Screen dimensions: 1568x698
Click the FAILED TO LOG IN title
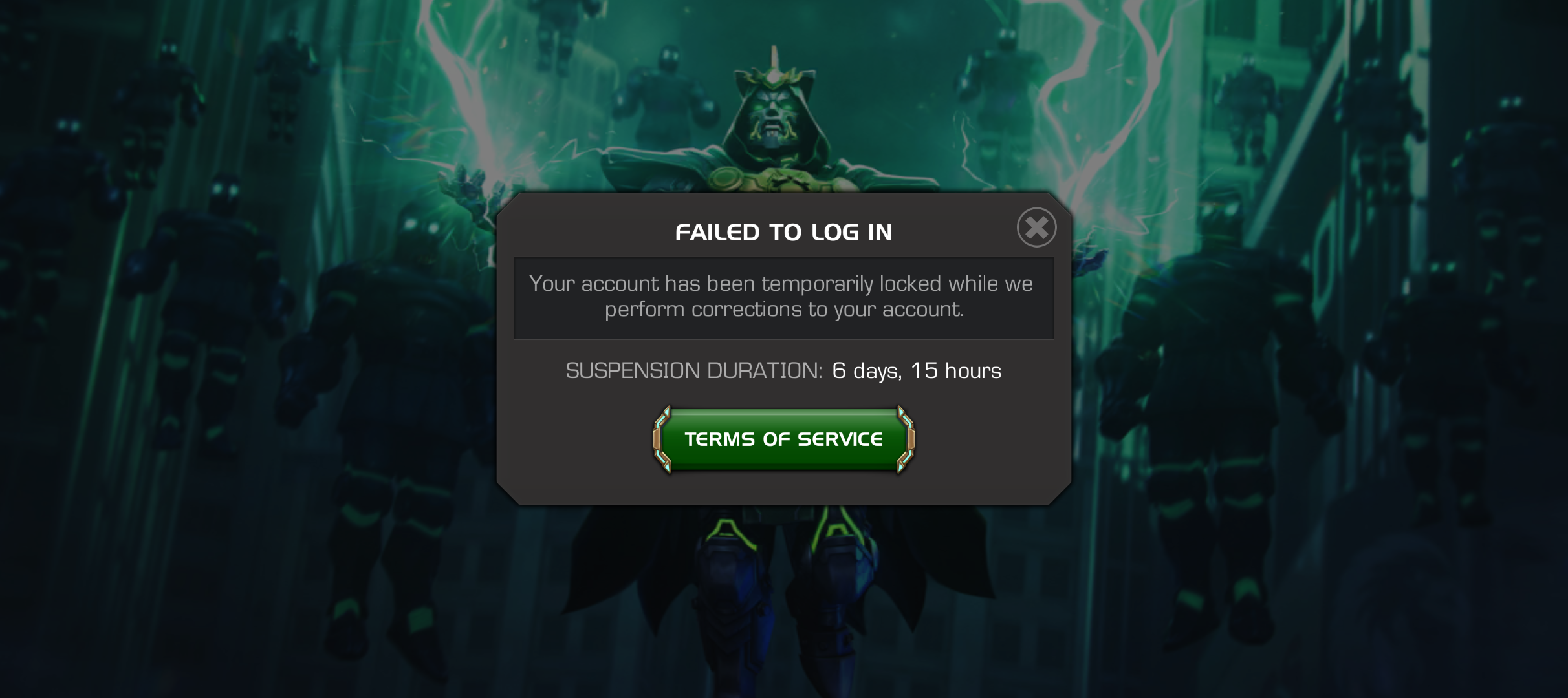click(783, 232)
